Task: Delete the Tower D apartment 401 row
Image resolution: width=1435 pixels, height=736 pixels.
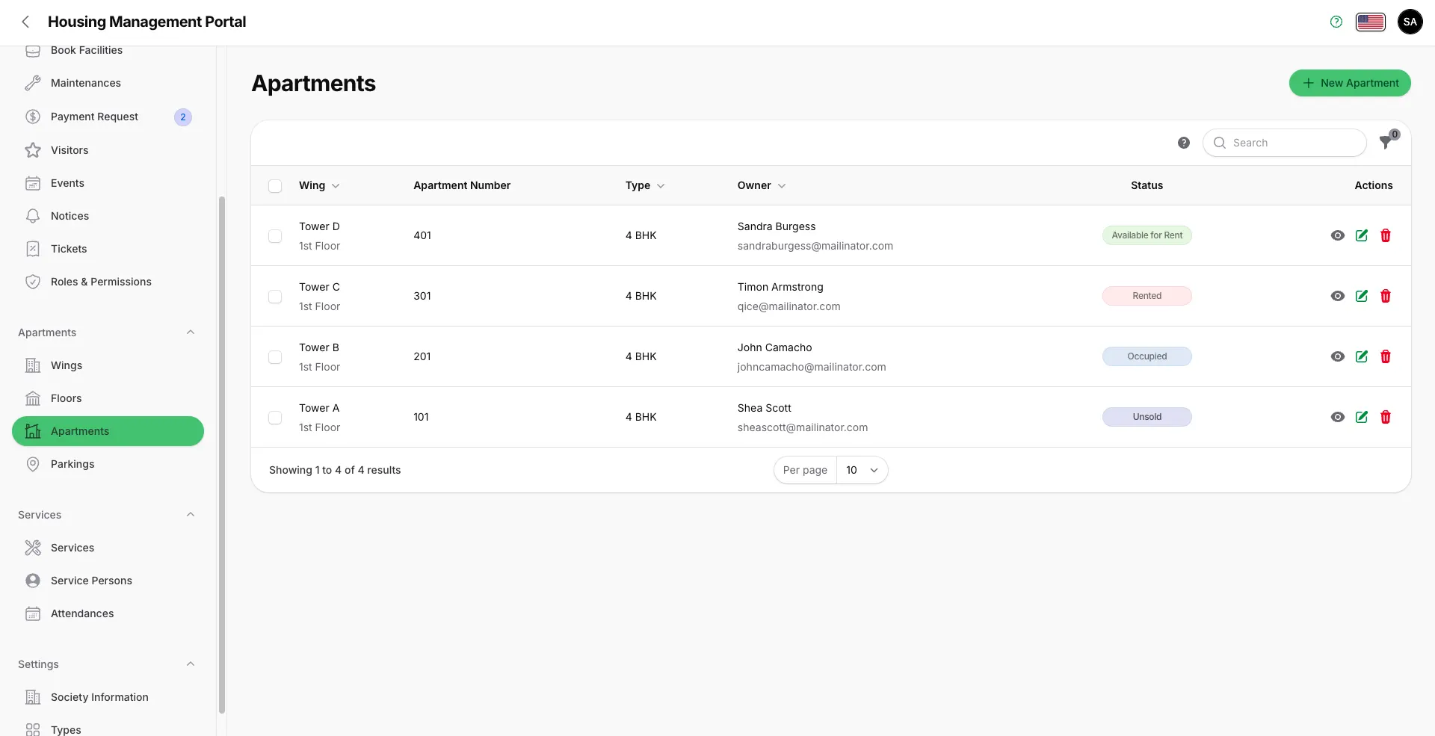Action: pos(1385,235)
